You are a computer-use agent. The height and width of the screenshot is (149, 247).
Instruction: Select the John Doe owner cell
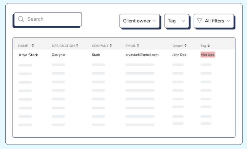coord(179,54)
